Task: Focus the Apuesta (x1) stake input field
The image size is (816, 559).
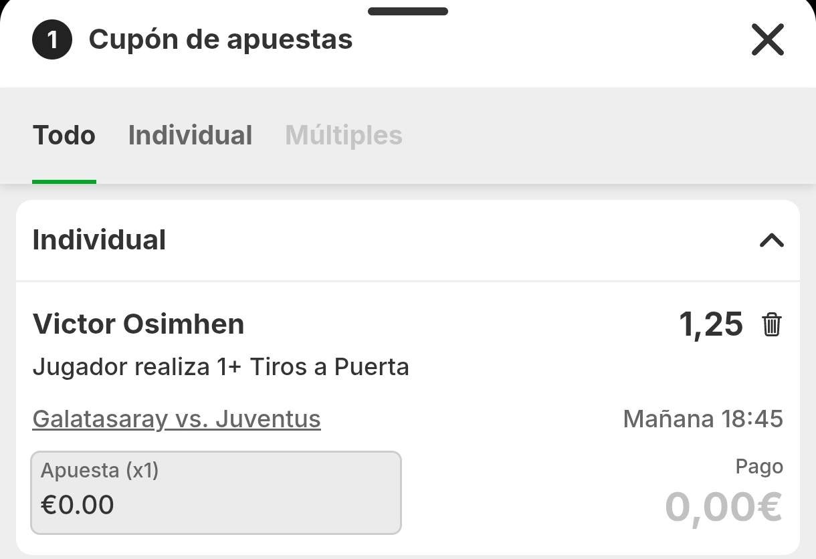Action: (x=216, y=493)
